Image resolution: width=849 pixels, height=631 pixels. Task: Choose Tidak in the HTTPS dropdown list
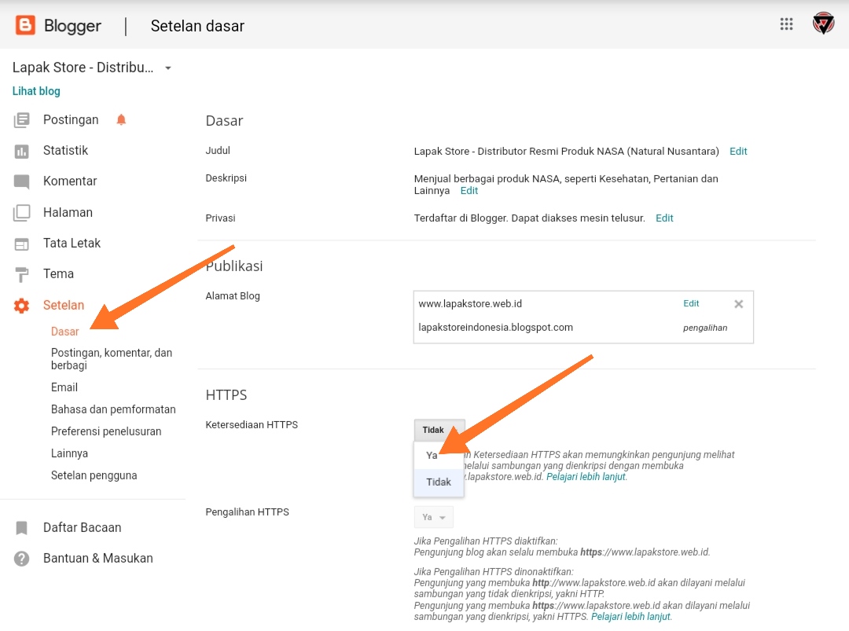[x=439, y=482]
